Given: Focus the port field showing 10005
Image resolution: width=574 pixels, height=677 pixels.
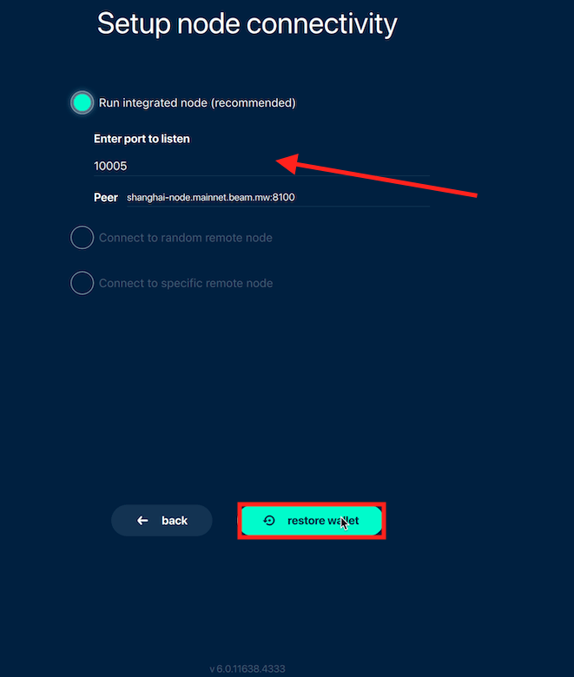Looking at the screenshot, I should point(261,167).
